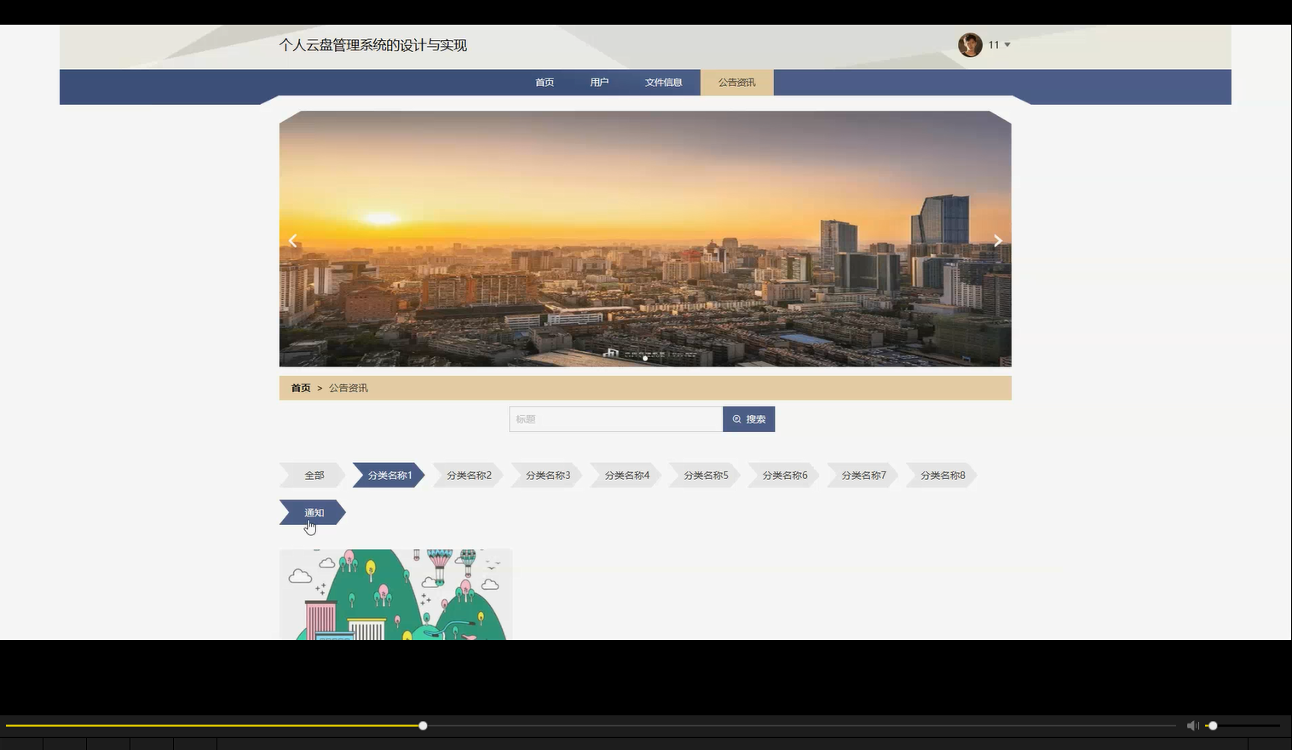Click the magnifier icon on the search button
1292x750 pixels.
tap(736, 418)
